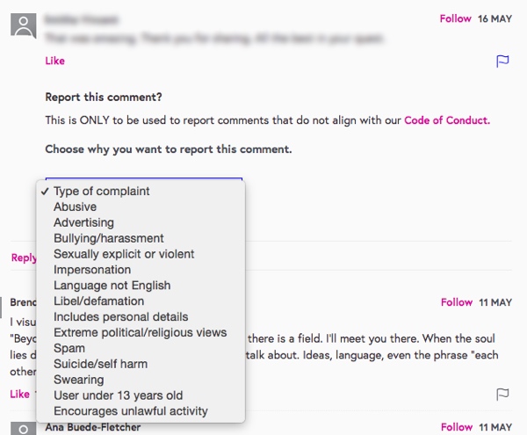This screenshot has width=527, height=435.
Task: Click 'Like' under the top comment
Action: 54,62
